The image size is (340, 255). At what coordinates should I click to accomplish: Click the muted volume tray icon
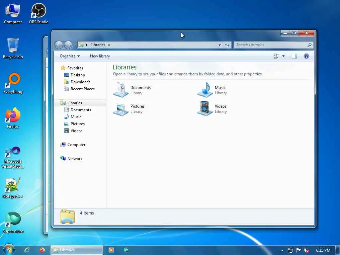coord(306,250)
